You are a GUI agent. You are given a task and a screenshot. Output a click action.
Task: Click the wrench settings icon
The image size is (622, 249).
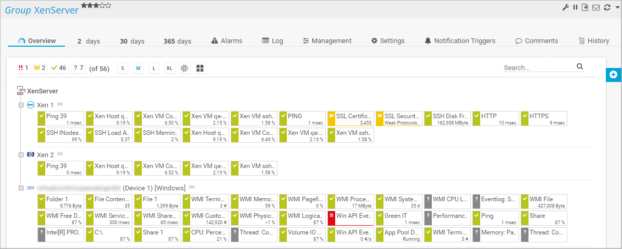point(566,7)
